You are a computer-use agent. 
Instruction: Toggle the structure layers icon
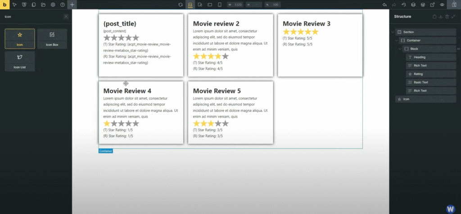point(413,4)
